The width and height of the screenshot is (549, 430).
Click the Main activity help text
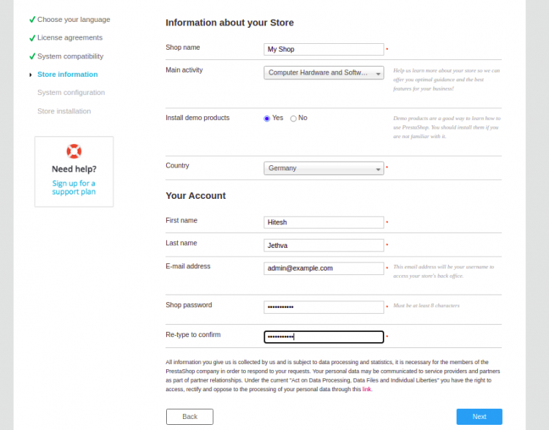click(x=447, y=80)
